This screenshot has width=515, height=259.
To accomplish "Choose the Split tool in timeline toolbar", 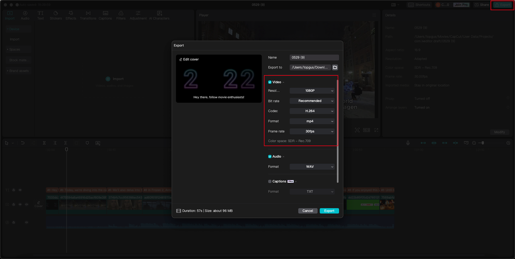I will [44, 143].
